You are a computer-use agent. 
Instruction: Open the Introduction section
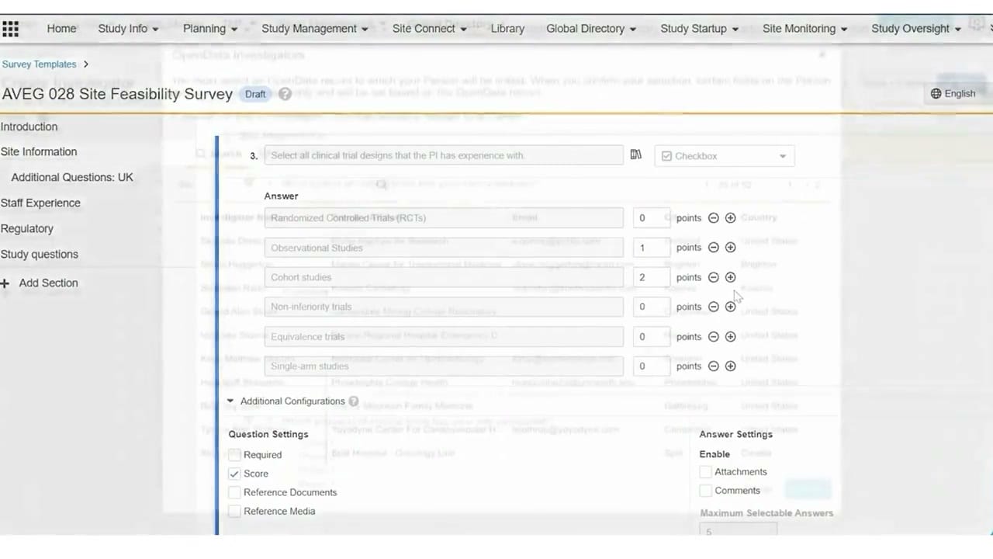[x=29, y=127]
